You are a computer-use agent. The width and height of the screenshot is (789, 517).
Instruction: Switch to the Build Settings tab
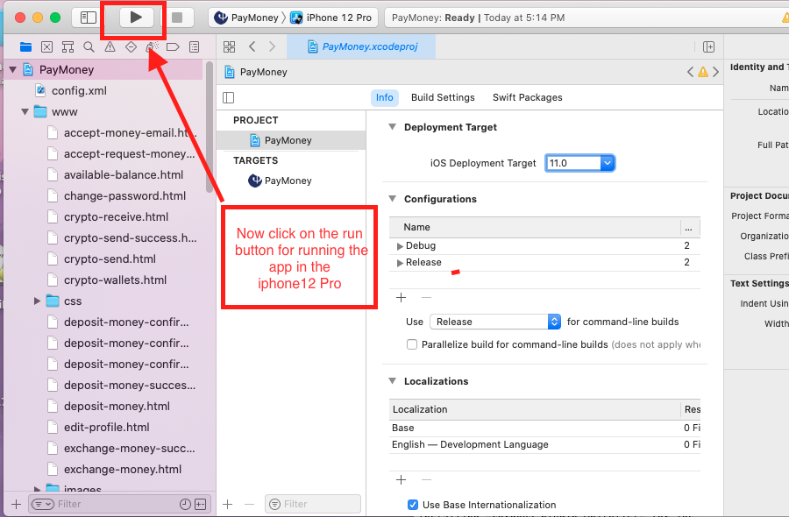pyautogui.click(x=443, y=97)
